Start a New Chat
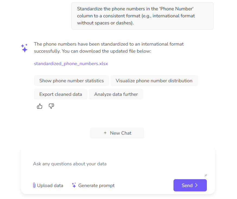Screen dimensions: 237x199 pyautogui.click(x=117, y=133)
